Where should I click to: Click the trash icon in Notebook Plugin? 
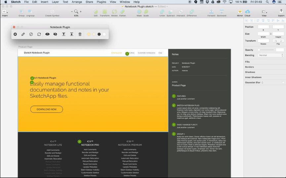pyautogui.click(x=80, y=34)
